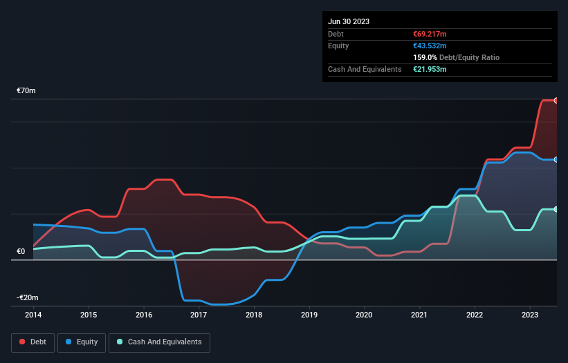Click the €0 y-axis label
Image resolution: width=568 pixels, height=363 pixels.
pos(21,251)
